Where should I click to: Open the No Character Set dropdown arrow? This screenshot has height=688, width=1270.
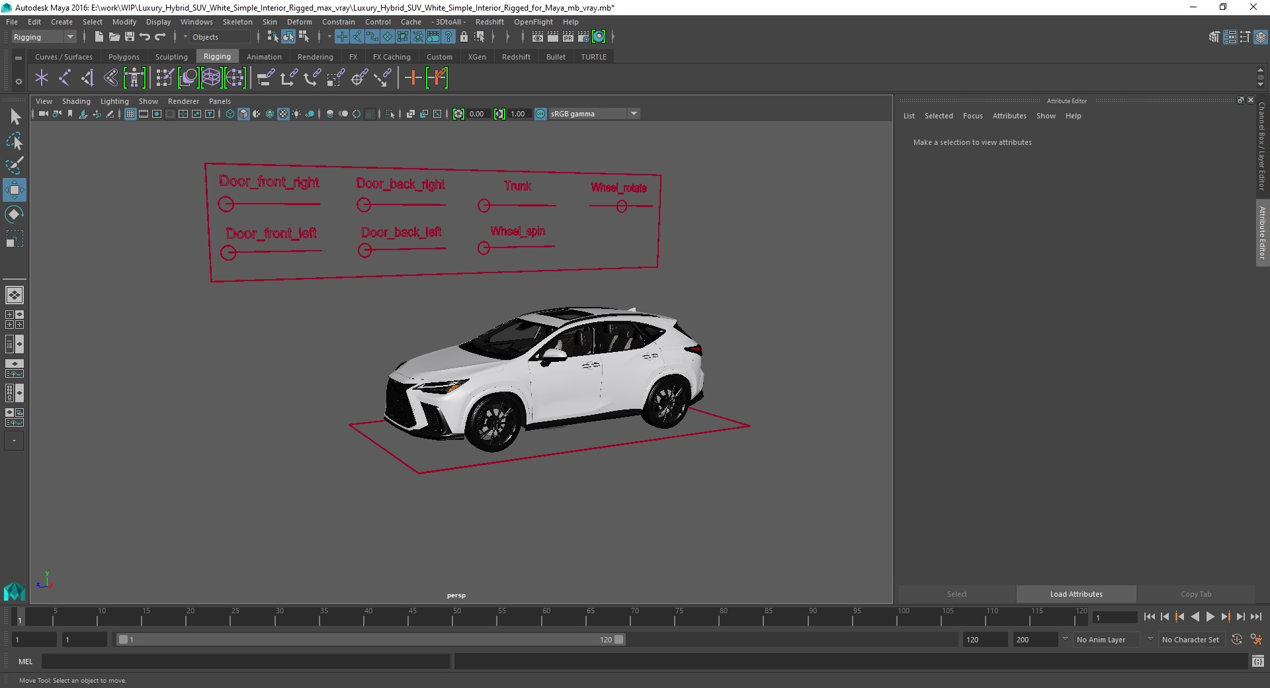pos(1150,639)
